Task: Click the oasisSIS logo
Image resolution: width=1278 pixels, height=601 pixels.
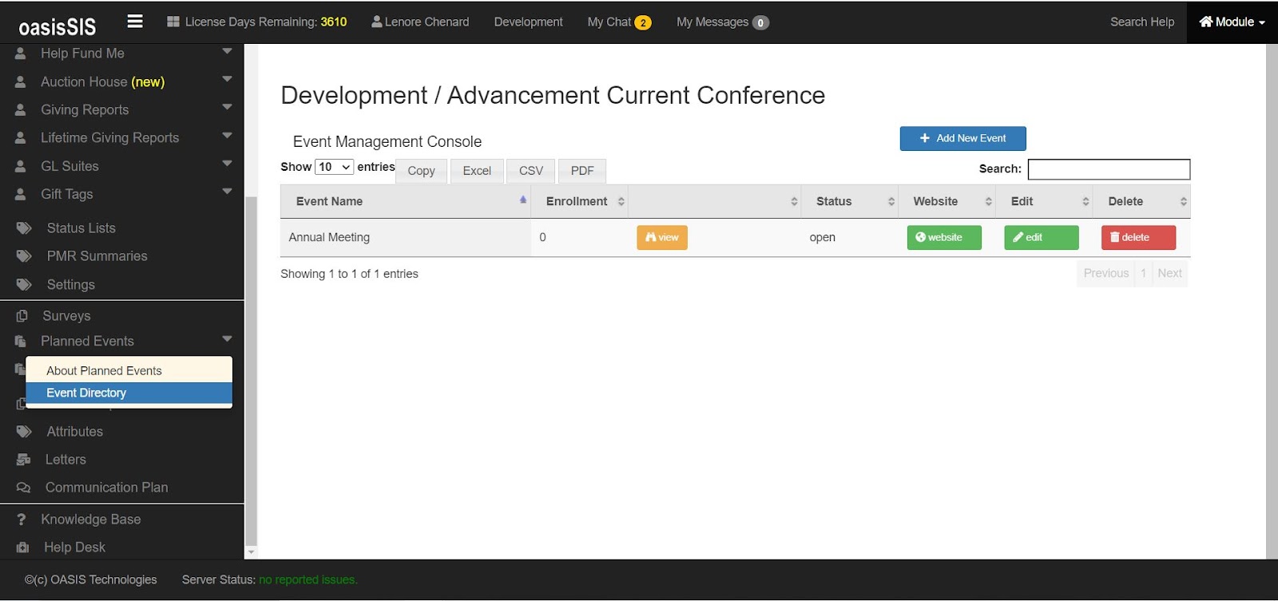Action: click(57, 27)
